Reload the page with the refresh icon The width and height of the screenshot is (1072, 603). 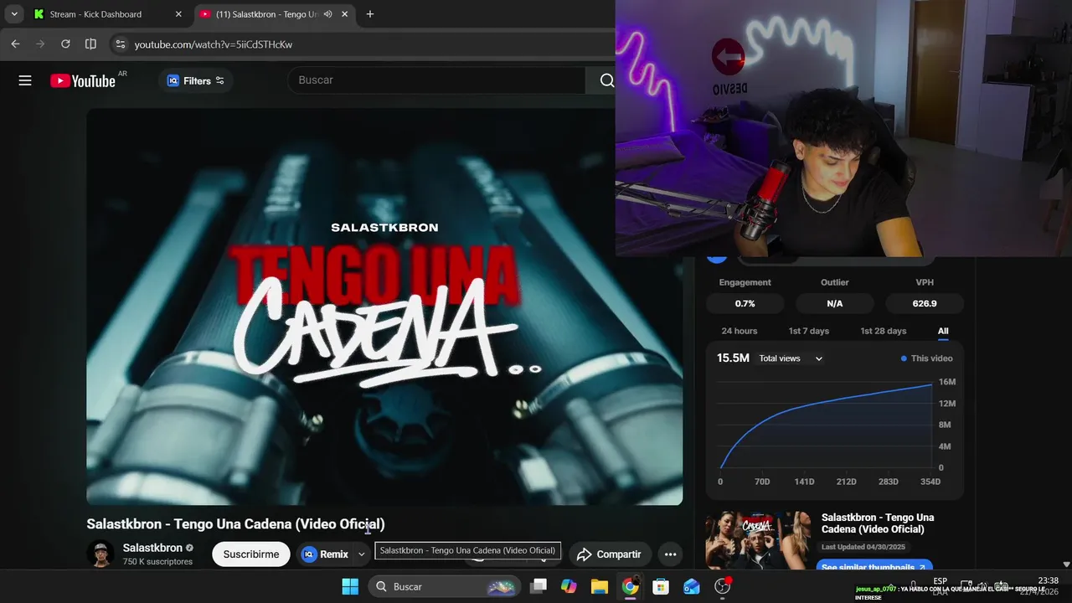65,44
